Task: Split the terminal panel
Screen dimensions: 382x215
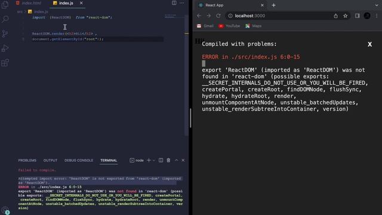Action: coord(161,160)
